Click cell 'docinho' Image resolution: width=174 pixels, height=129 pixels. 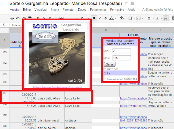pyautogui.click(x=78, y=126)
